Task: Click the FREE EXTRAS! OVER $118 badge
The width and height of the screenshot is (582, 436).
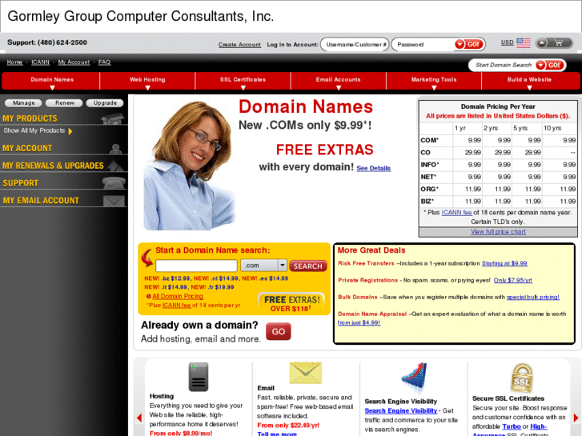Action: [x=291, y=303]
